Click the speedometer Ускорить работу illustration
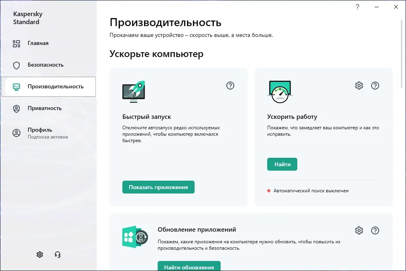 coord(280,92)
